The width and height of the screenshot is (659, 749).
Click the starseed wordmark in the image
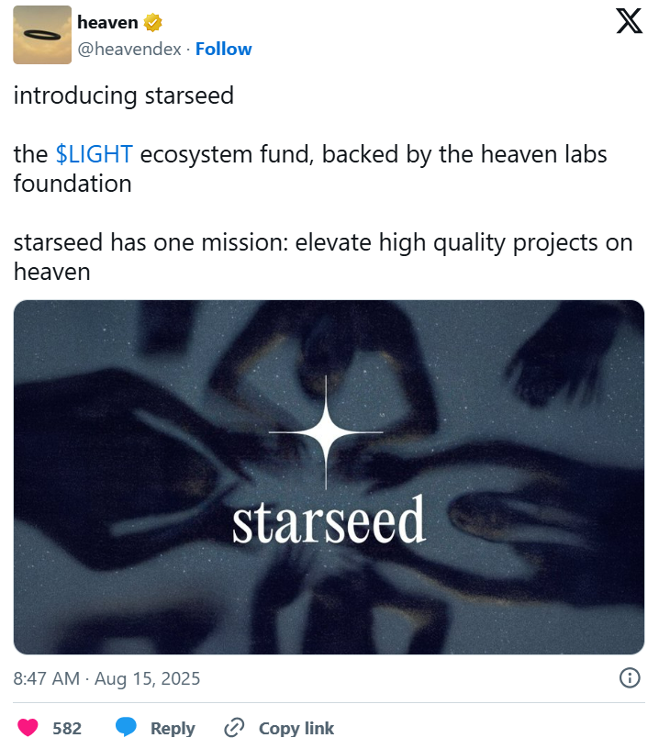pos(330,523)
